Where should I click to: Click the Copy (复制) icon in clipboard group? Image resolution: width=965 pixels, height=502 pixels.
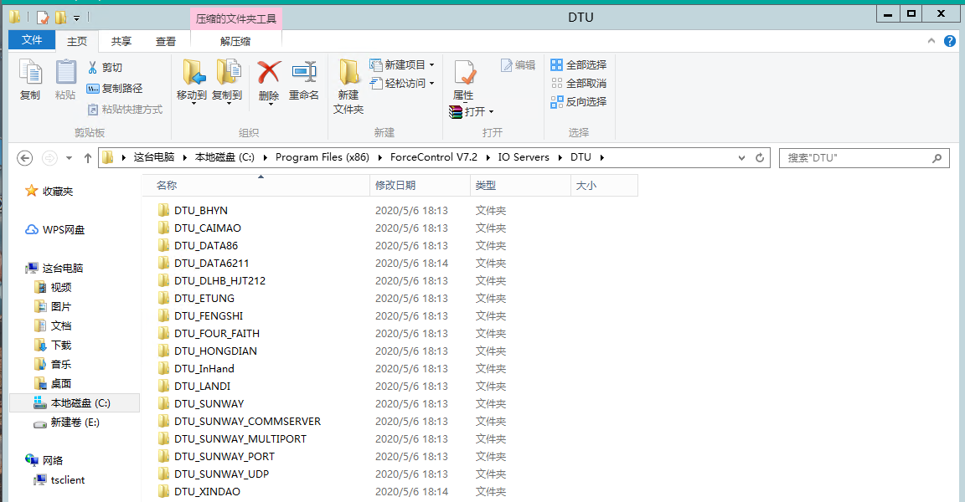[x=30, y=74]
